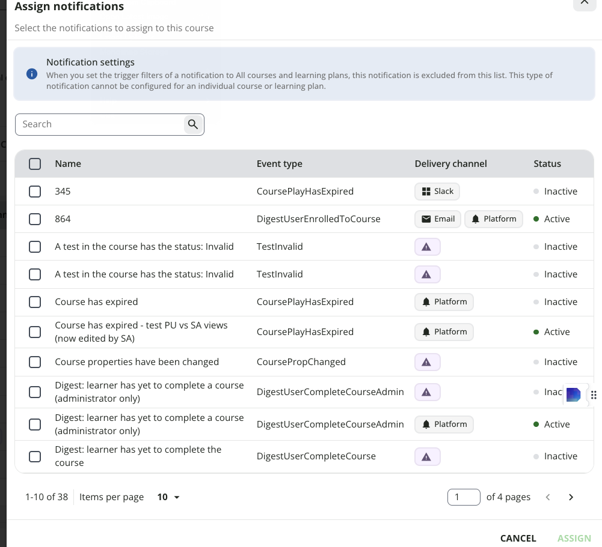Screen dimensions: 602x547
Task: Select the Course has expired checkbox
Action: tap(35, 301)
